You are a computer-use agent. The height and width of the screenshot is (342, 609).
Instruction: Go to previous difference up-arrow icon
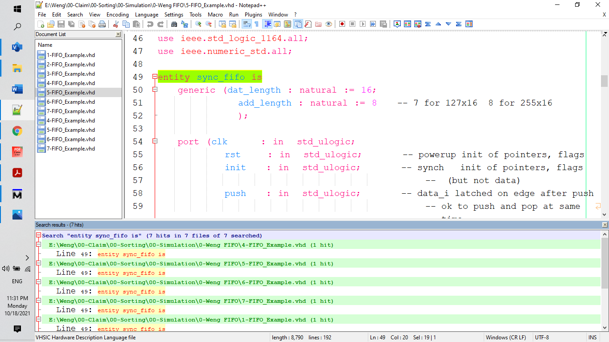pos(438,24)
